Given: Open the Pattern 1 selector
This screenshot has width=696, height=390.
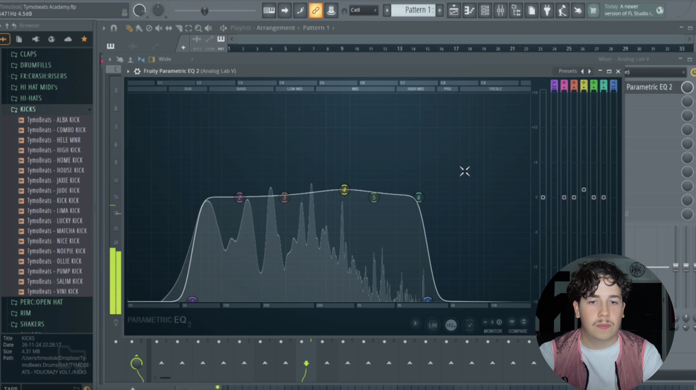Looking at the screenshot, I should coord(413,10).
